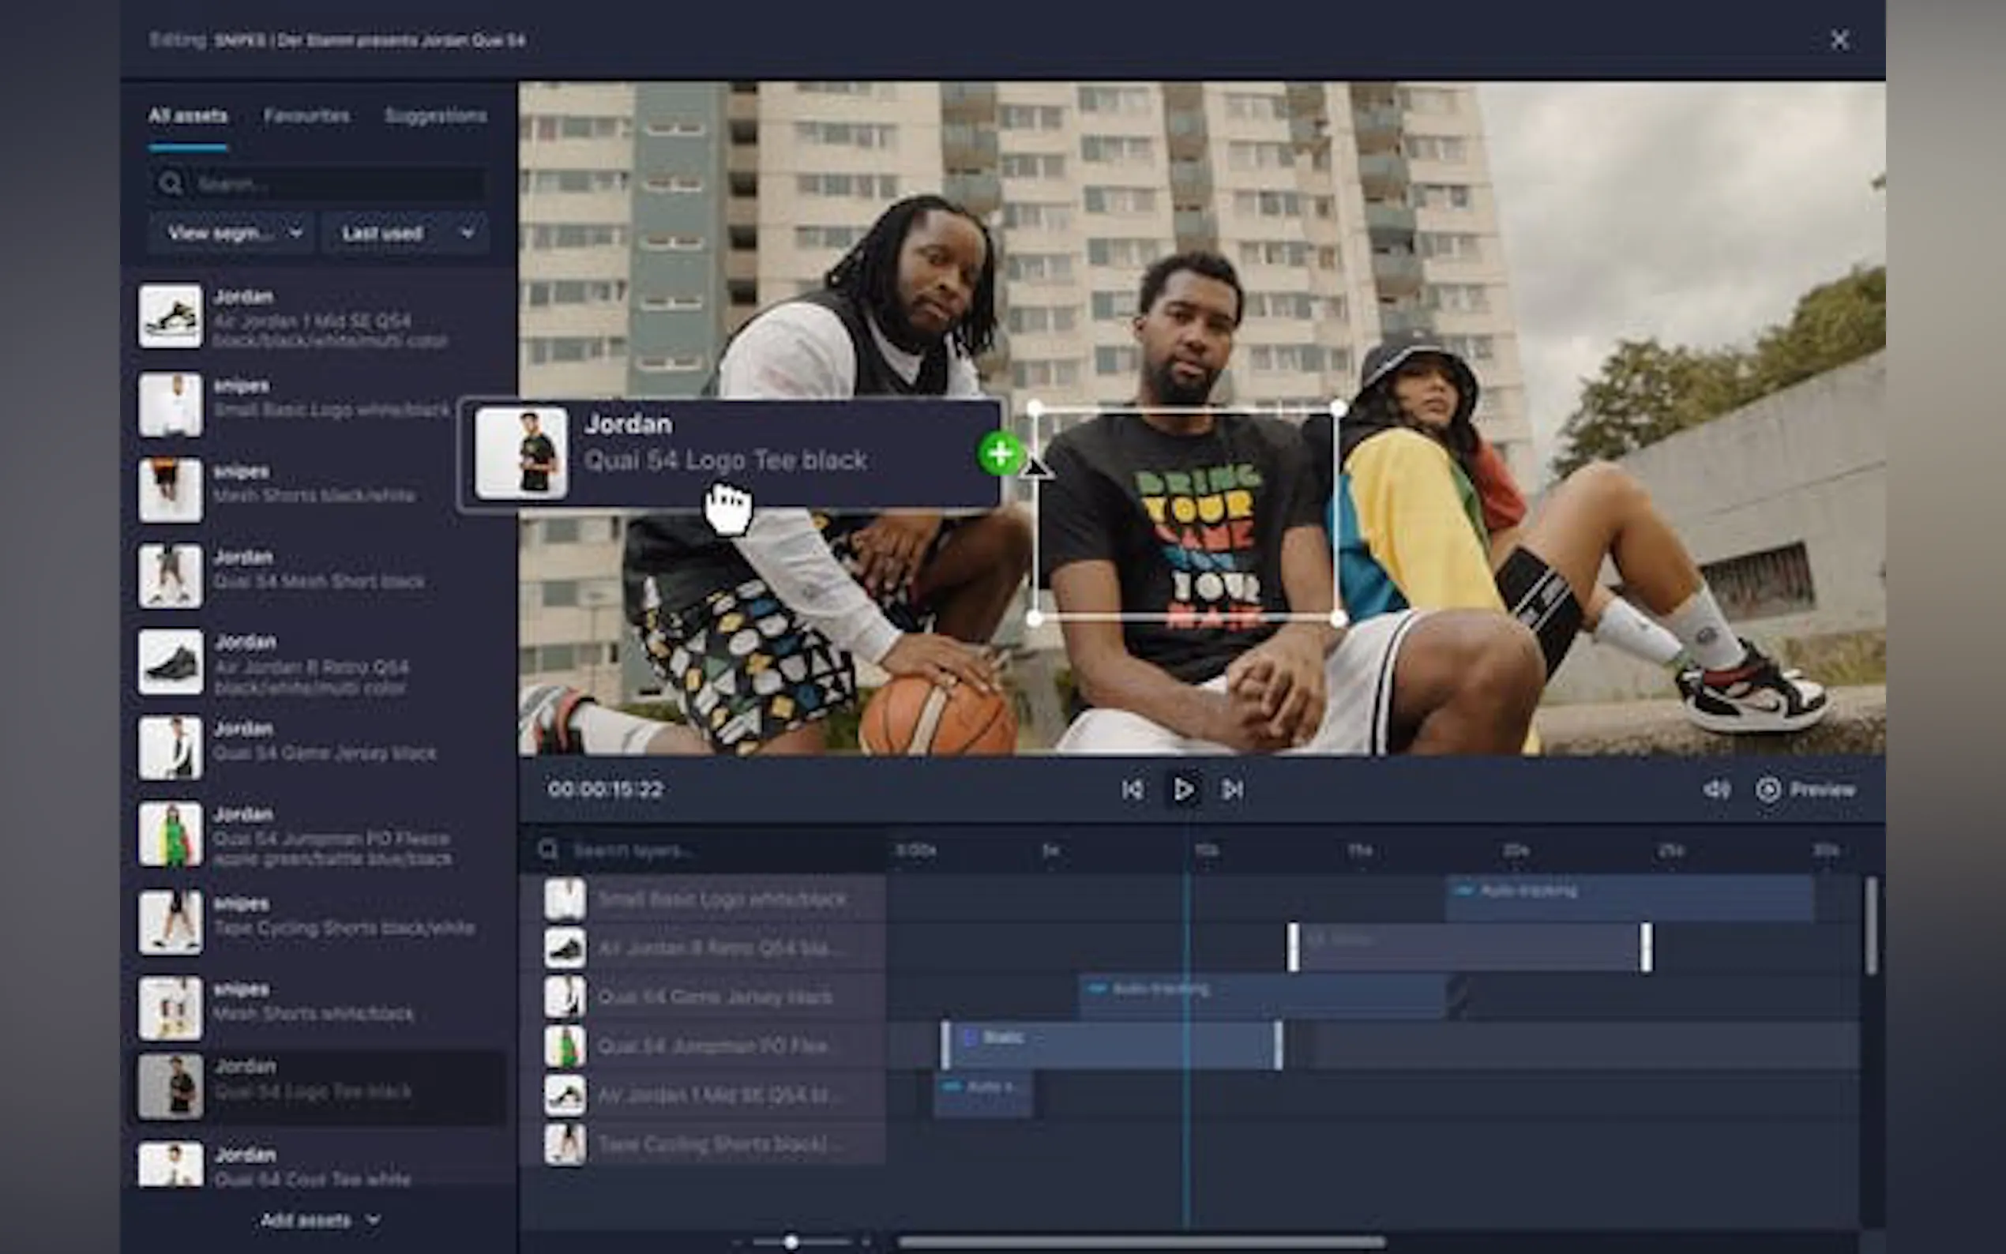Viewport: 2006px width, 1254px height.
Task: Click the vertical layers scrollbar
Action: point(1871,926)
